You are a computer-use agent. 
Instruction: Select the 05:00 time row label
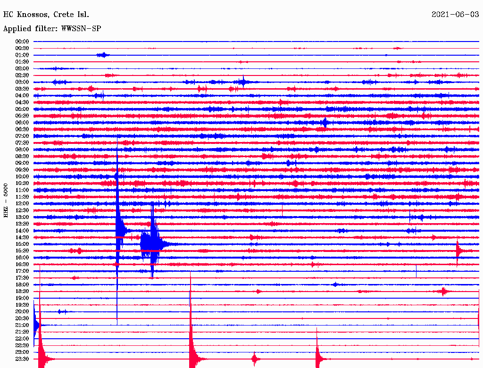[22, 109]
